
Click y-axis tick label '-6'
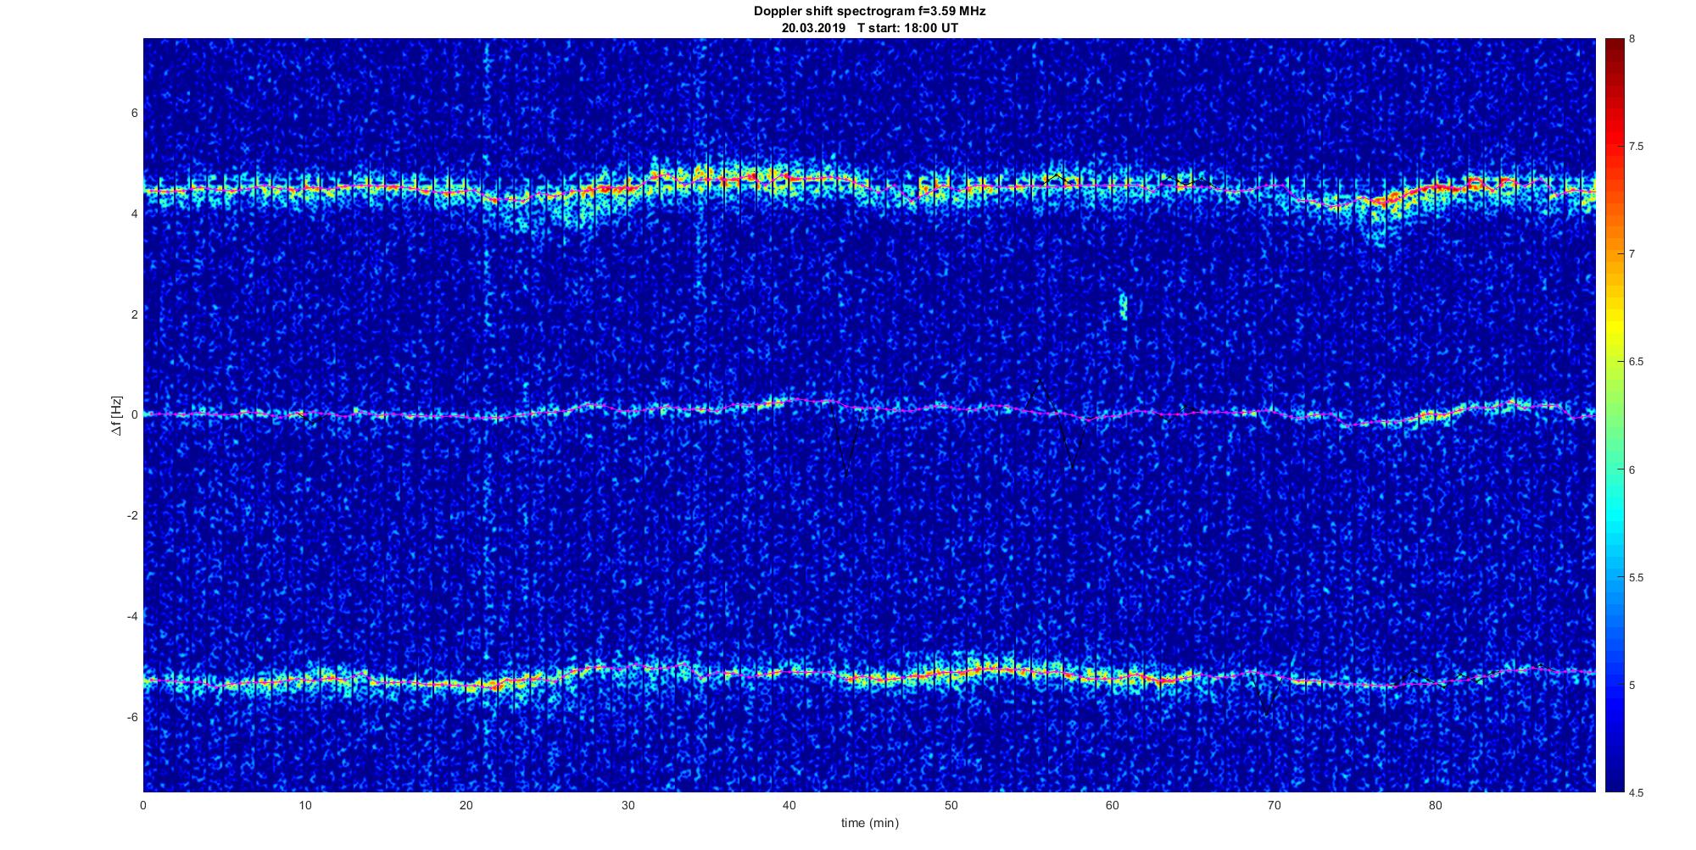[132, 717]
